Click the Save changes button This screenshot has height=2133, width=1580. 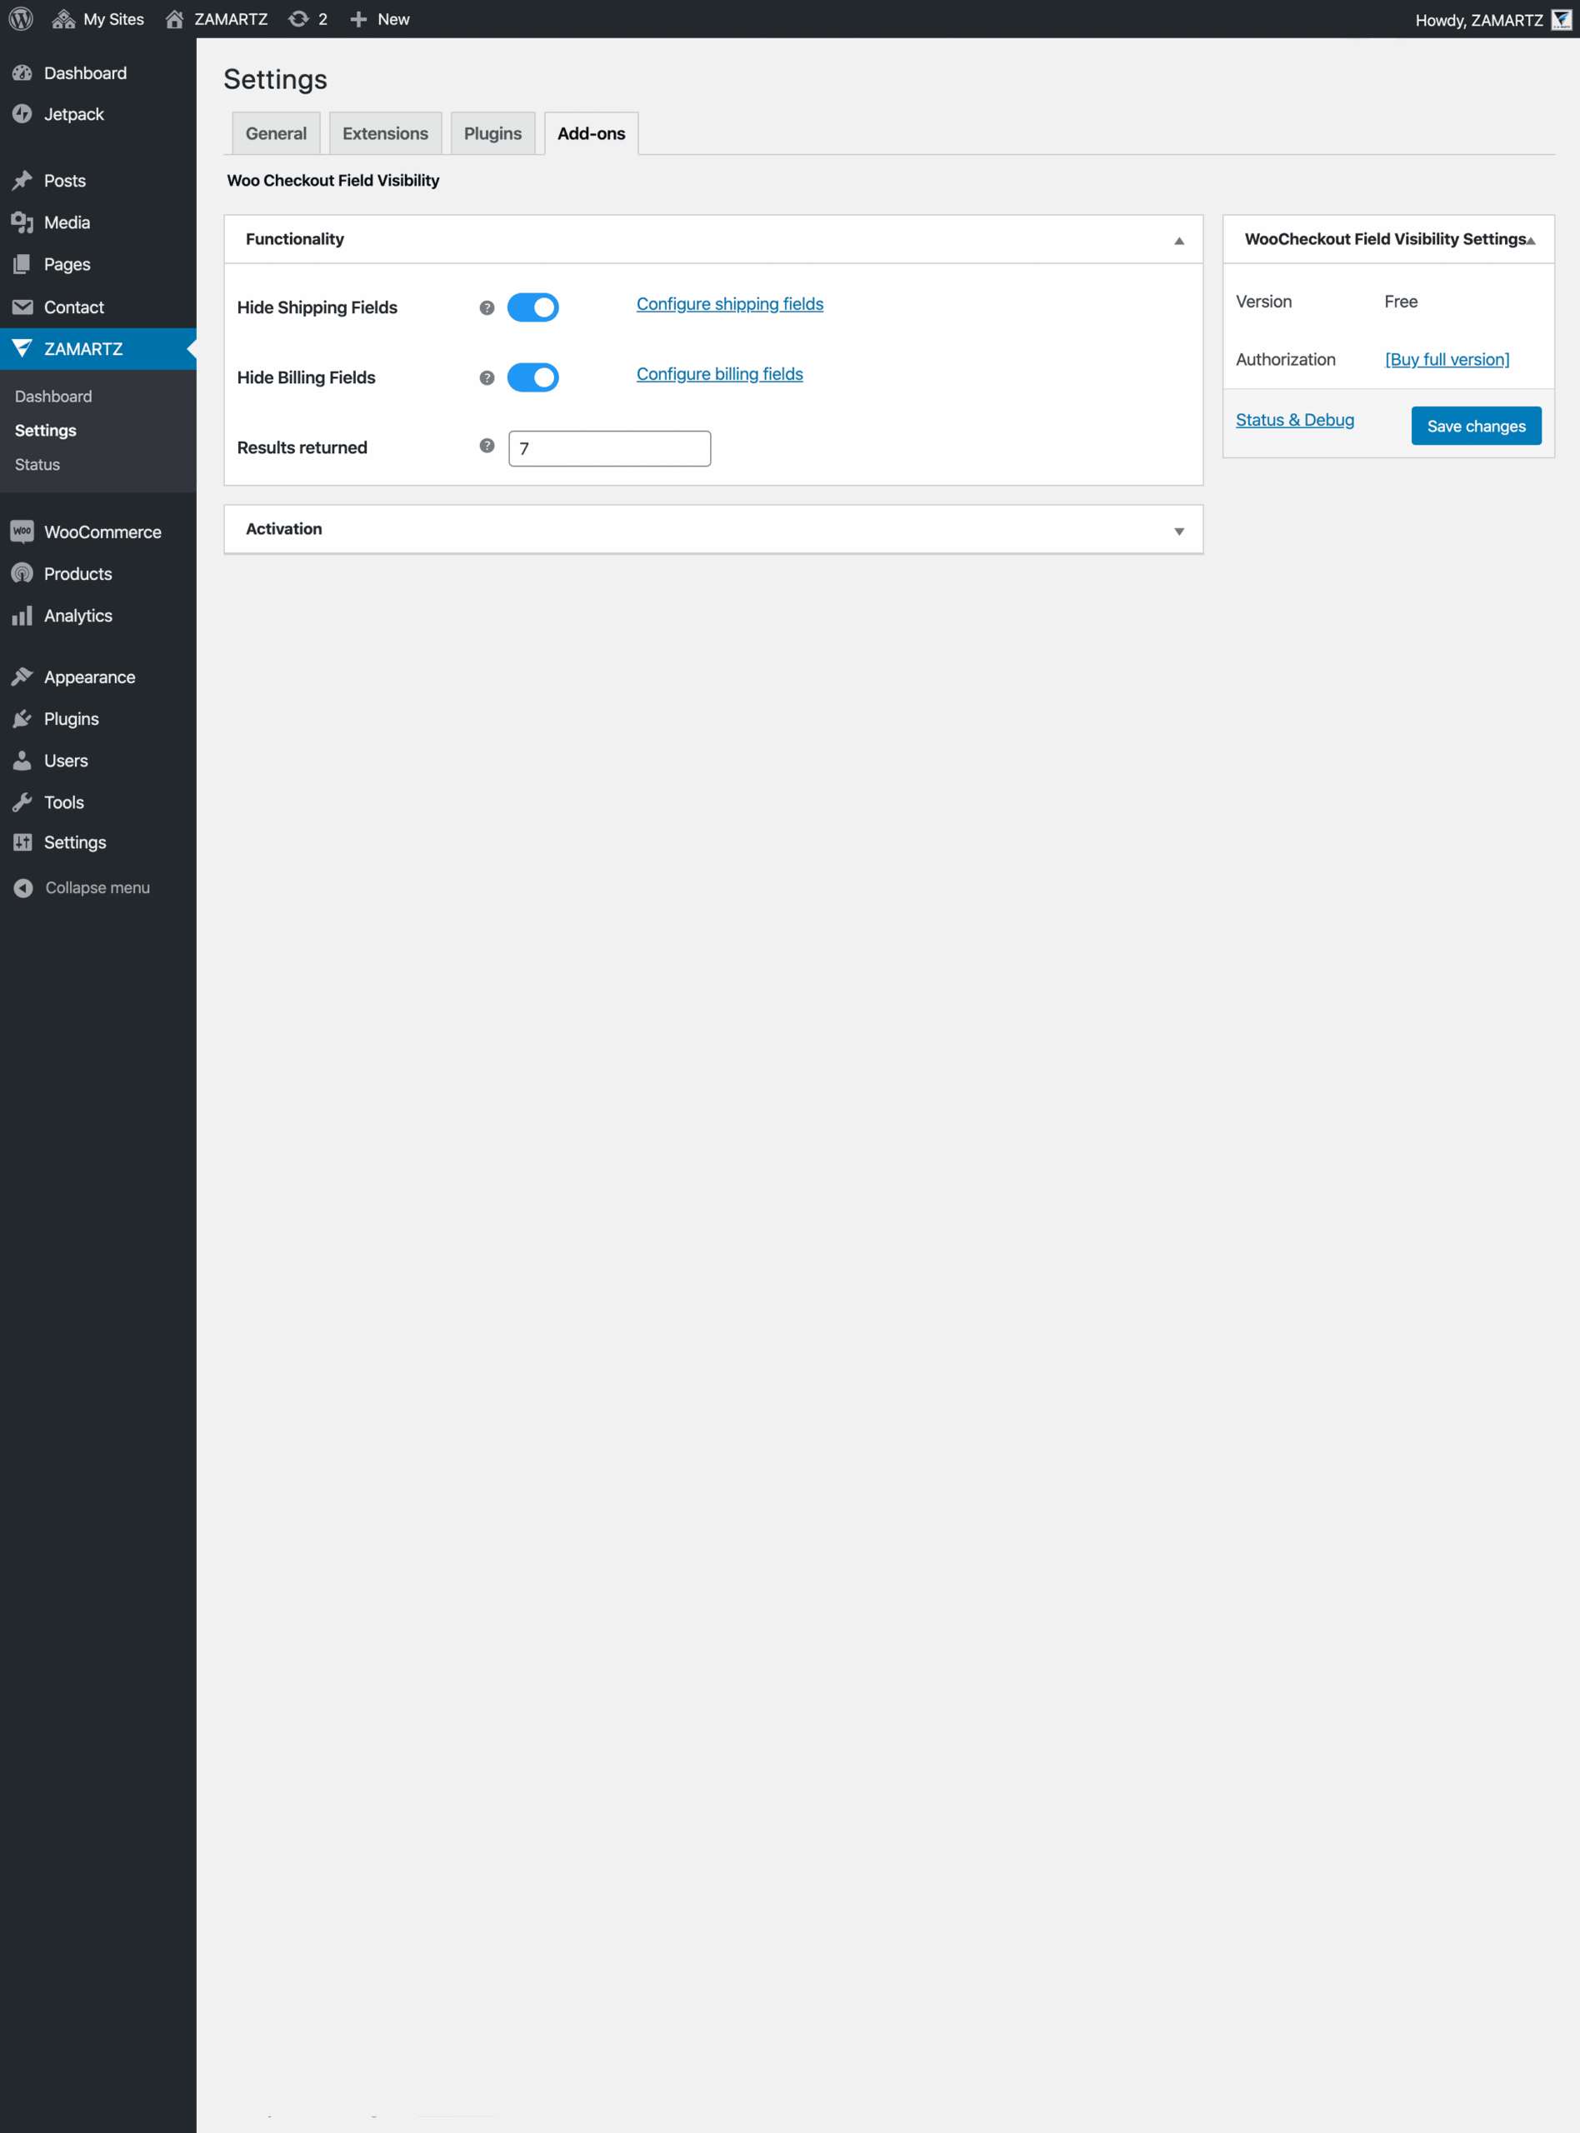1476,426
